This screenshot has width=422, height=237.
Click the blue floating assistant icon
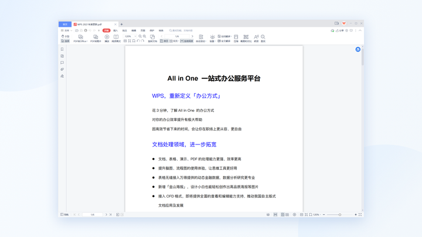358,49
